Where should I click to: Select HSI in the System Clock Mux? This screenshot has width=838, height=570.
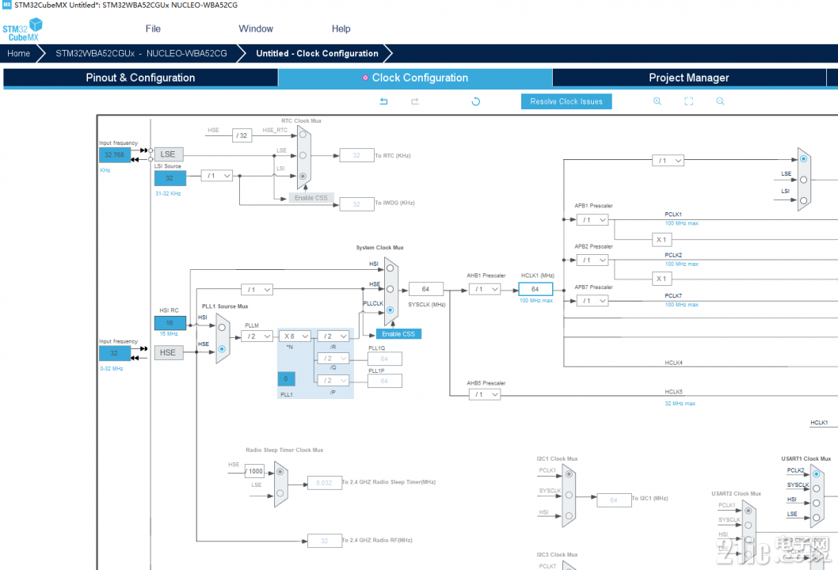click(390, 268)
